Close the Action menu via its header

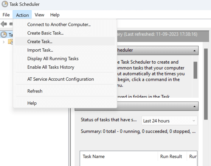click(22, 15)
